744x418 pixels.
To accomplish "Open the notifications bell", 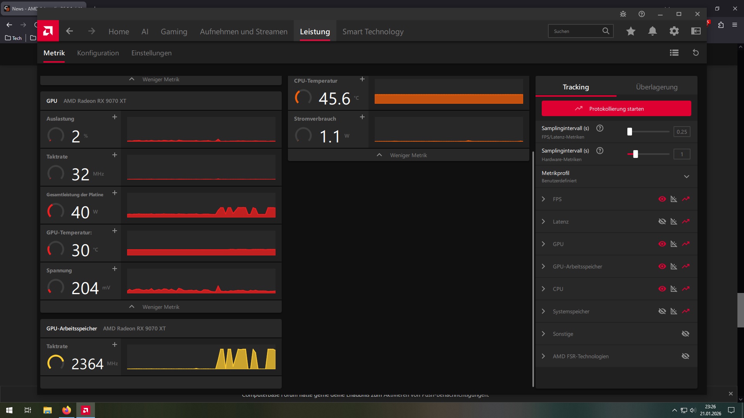I will (x=653, y=31).
